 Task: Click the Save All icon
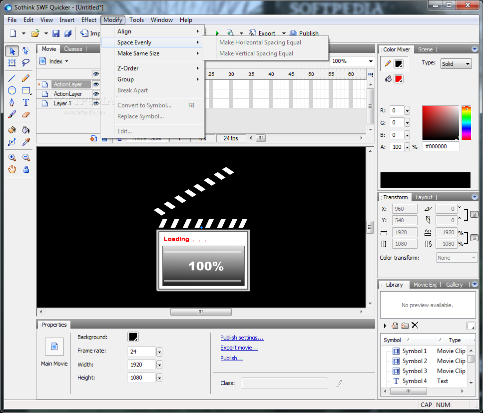(68, 33)
